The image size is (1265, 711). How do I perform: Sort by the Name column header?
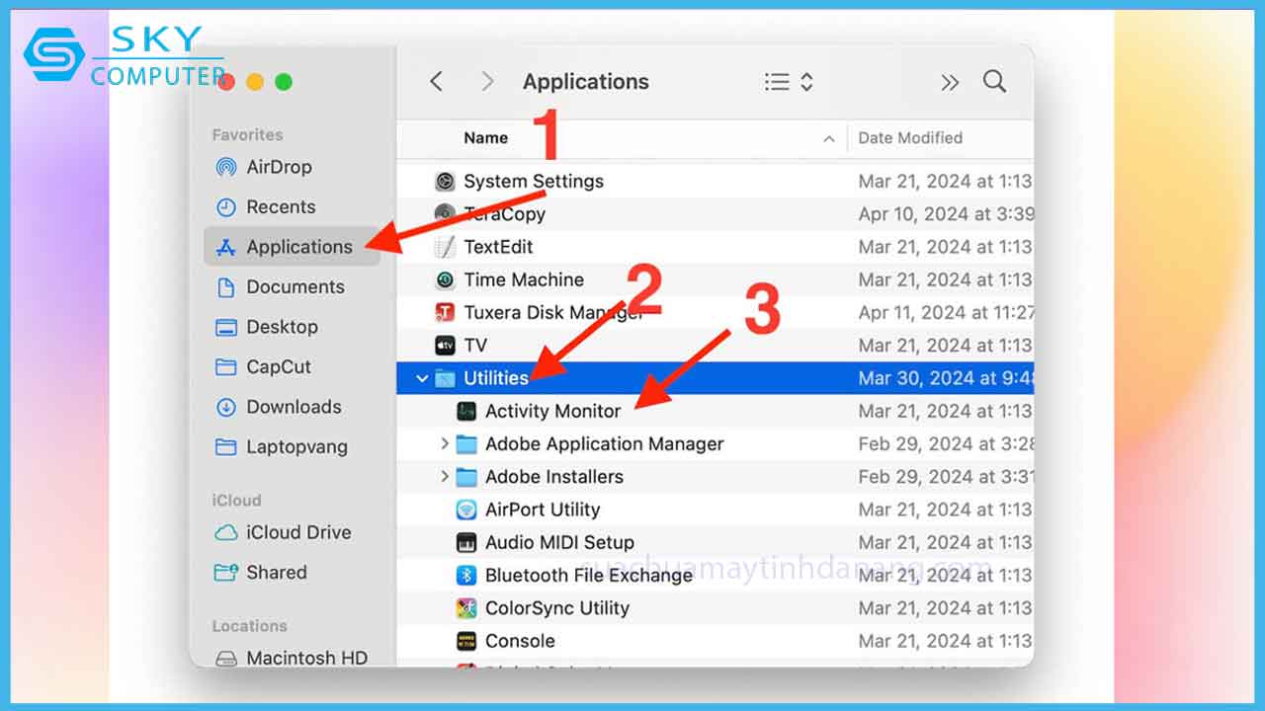click(485, 138)
